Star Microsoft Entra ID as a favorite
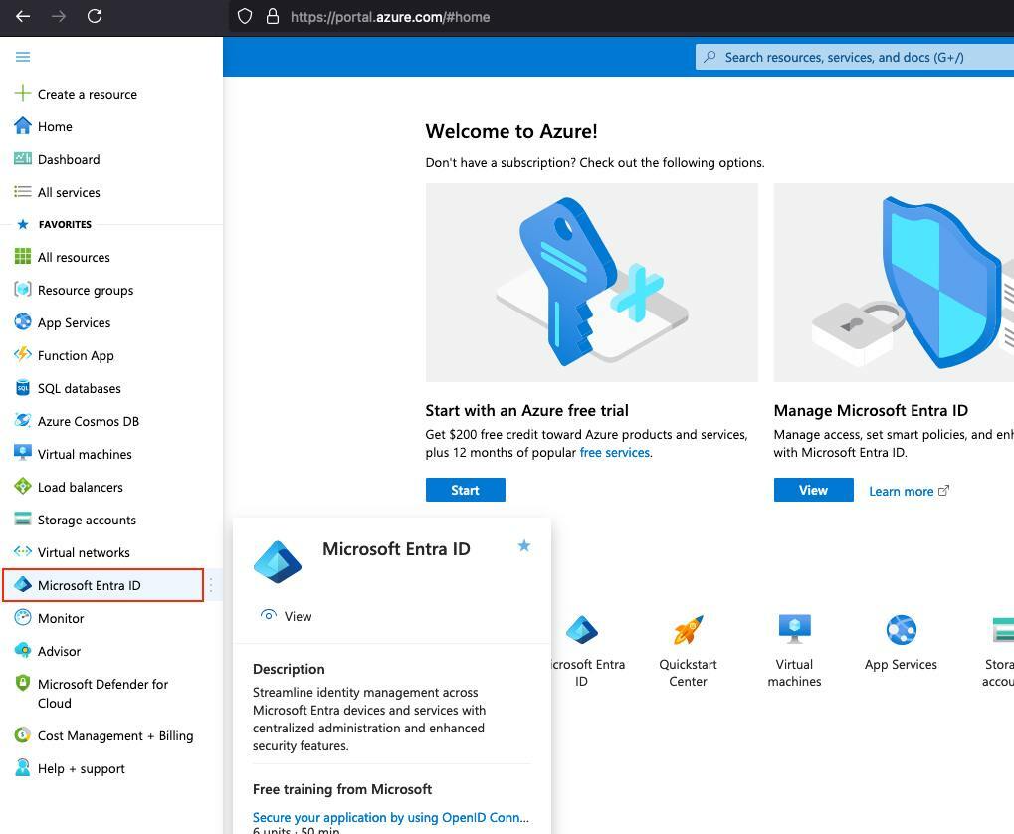Image resolution: width=1014 pixels, height=834 pixels. (524, 545)
